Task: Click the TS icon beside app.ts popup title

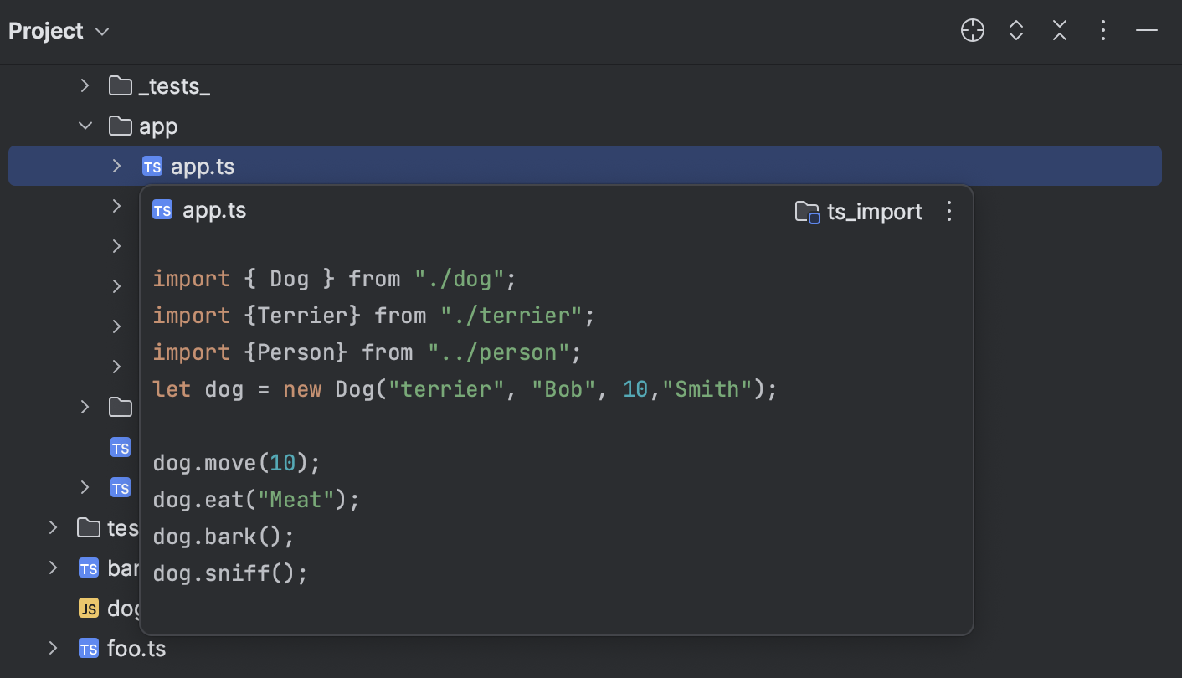Action: pos(162,210)
